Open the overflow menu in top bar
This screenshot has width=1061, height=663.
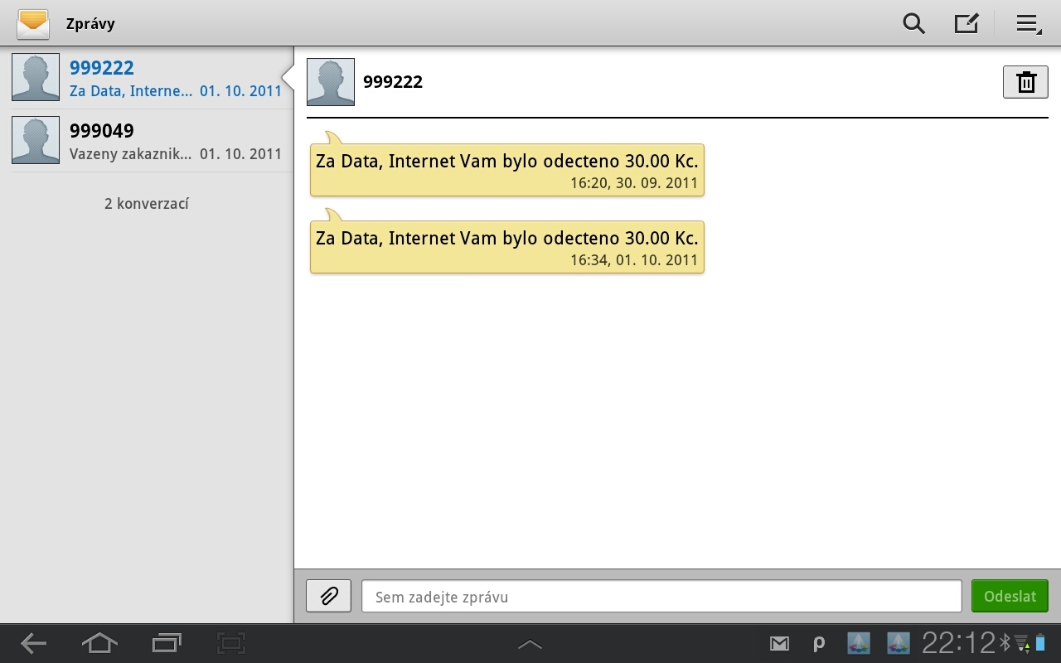[x=1029, y=23]
